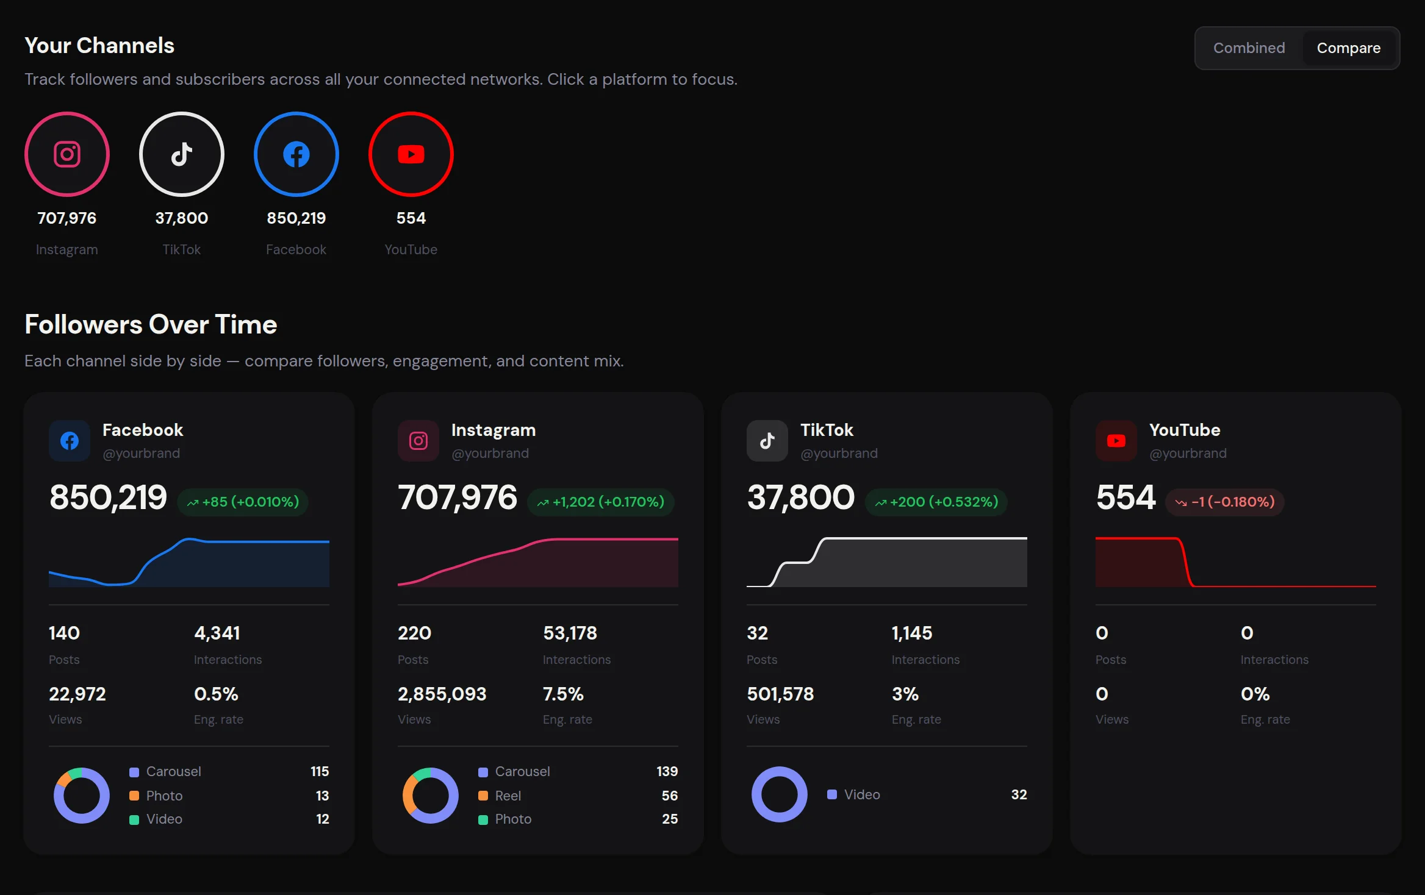Click the YouTube -1 (-0.180%) decline badge

[x=1225, y=502]
